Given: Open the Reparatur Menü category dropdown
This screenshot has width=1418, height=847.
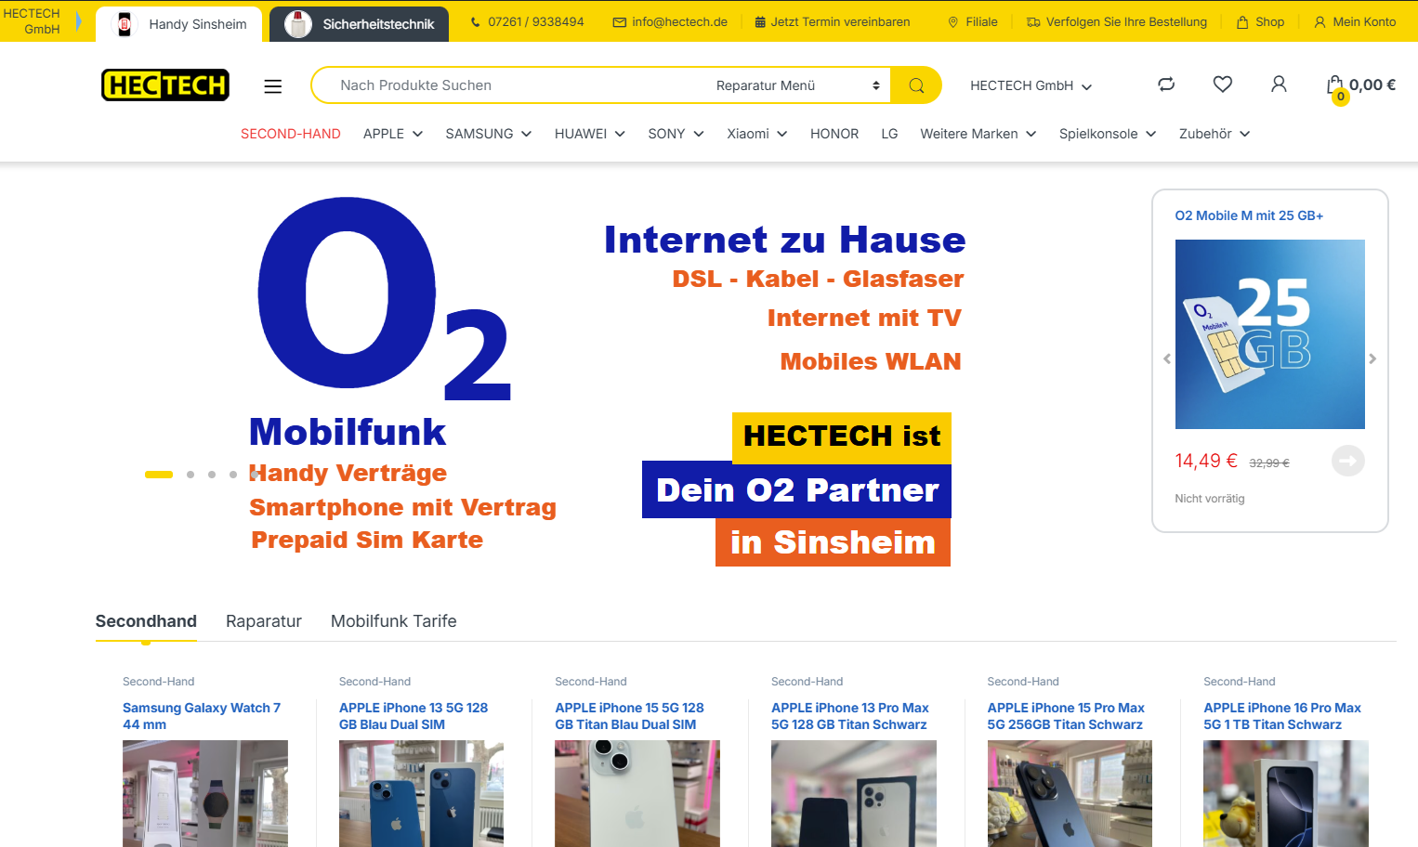Looking at the screenshot, I should [798, 85].
